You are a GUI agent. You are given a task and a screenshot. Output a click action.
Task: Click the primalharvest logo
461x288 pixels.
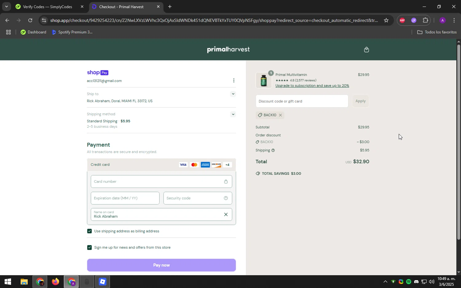[228, 49]
